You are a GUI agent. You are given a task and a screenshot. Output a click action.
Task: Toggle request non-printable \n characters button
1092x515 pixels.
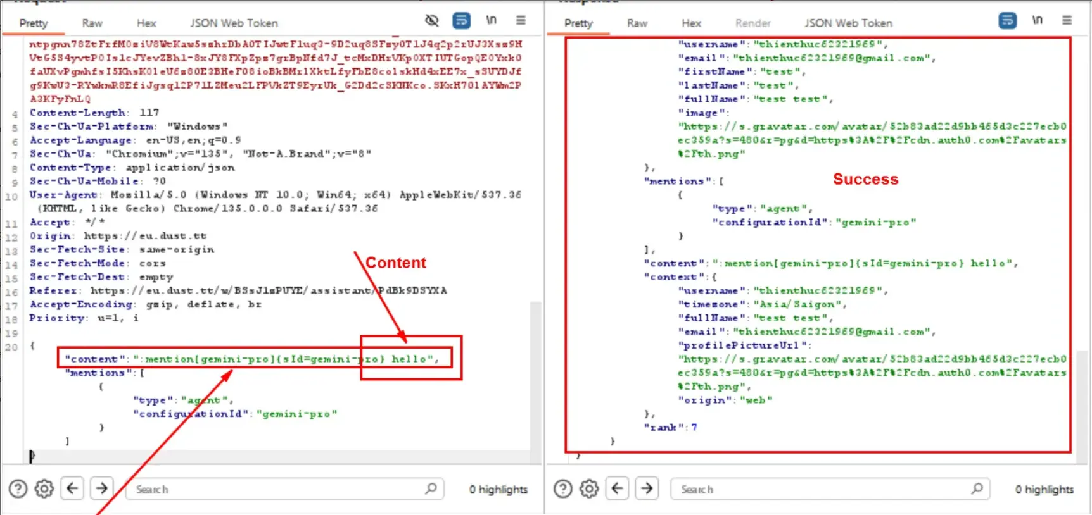[491, 21]
